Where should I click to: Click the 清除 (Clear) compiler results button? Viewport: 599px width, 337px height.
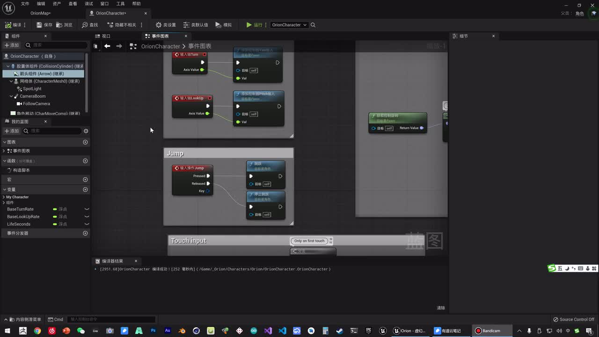[441, 308]
